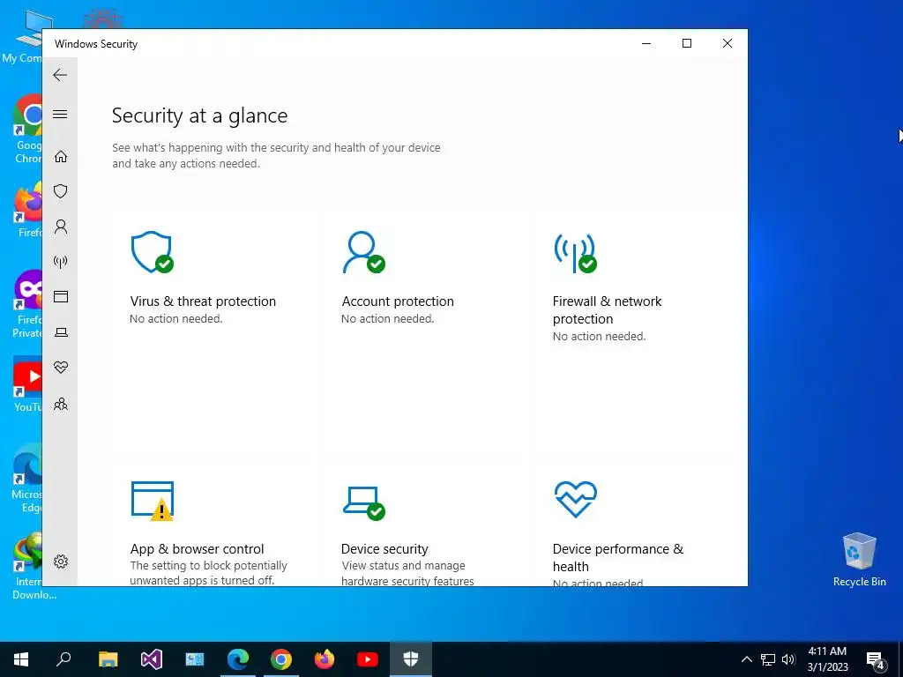Open network status tray icon

768,659
